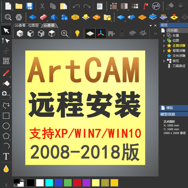Undo last action arrow
Screen dimensions: 188x188
click(76, 6)
